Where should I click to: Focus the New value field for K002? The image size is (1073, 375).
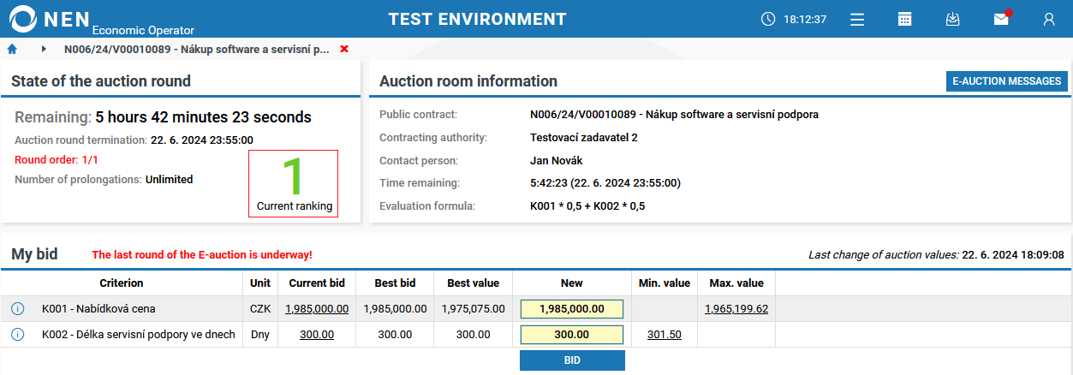572,335
